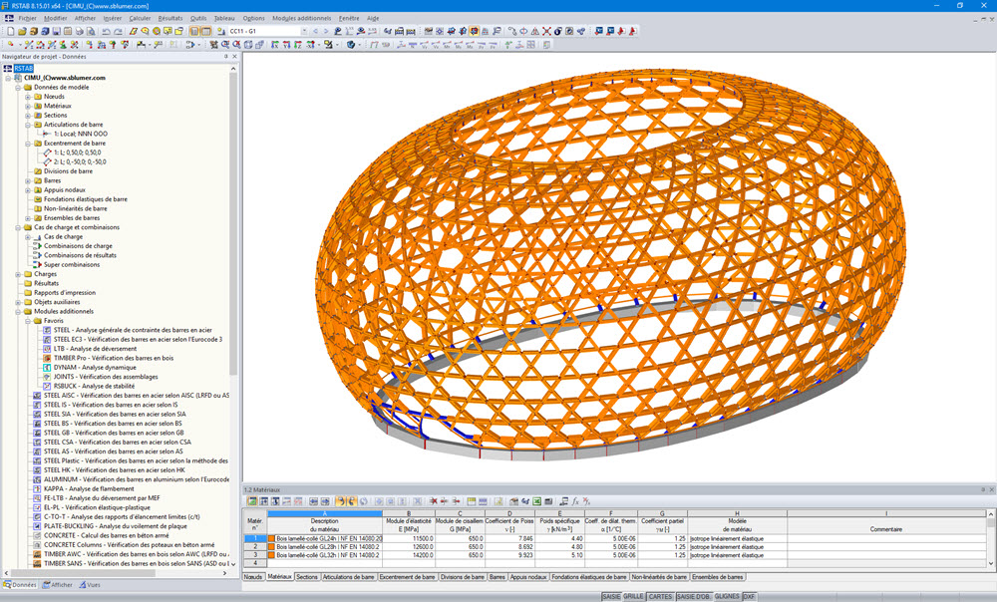Click the first icon in table toolbar
Screen dimensions: 997x602
(x=252, y=501)
